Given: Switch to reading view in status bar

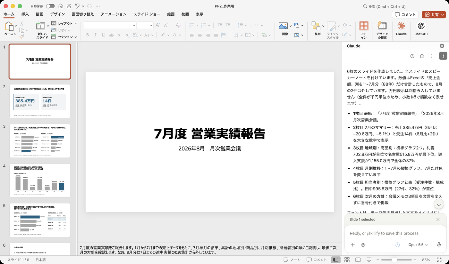Looking at the screenshot, I should coord(358,260).
